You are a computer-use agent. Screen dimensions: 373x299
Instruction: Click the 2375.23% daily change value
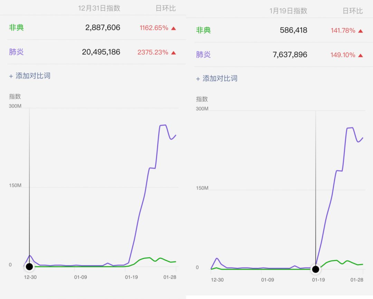tap(153, 52)
